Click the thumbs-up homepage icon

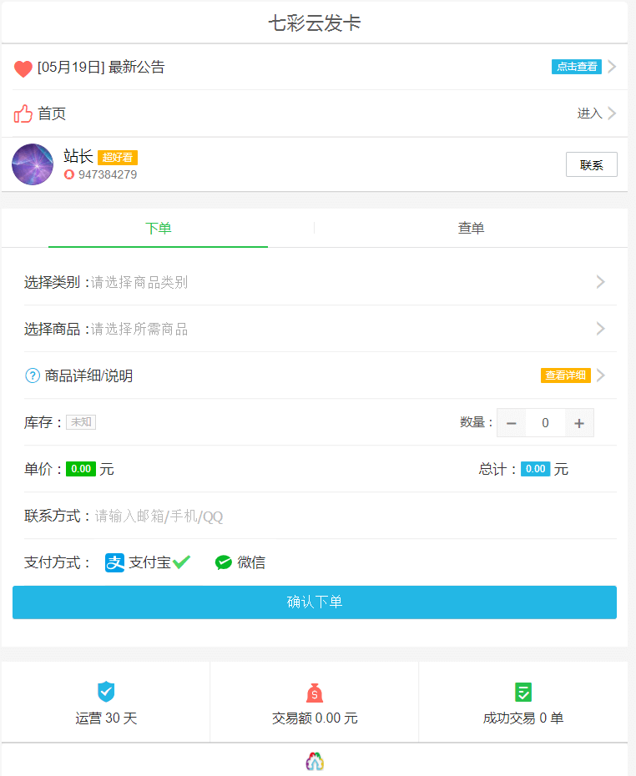[23, 113]
